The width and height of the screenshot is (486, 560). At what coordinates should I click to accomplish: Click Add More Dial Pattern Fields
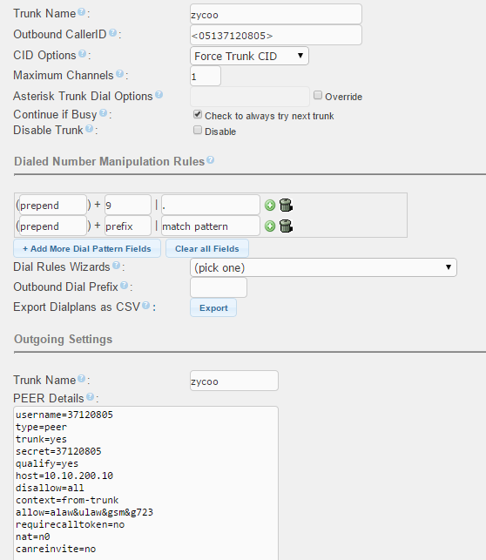point(87,248)
